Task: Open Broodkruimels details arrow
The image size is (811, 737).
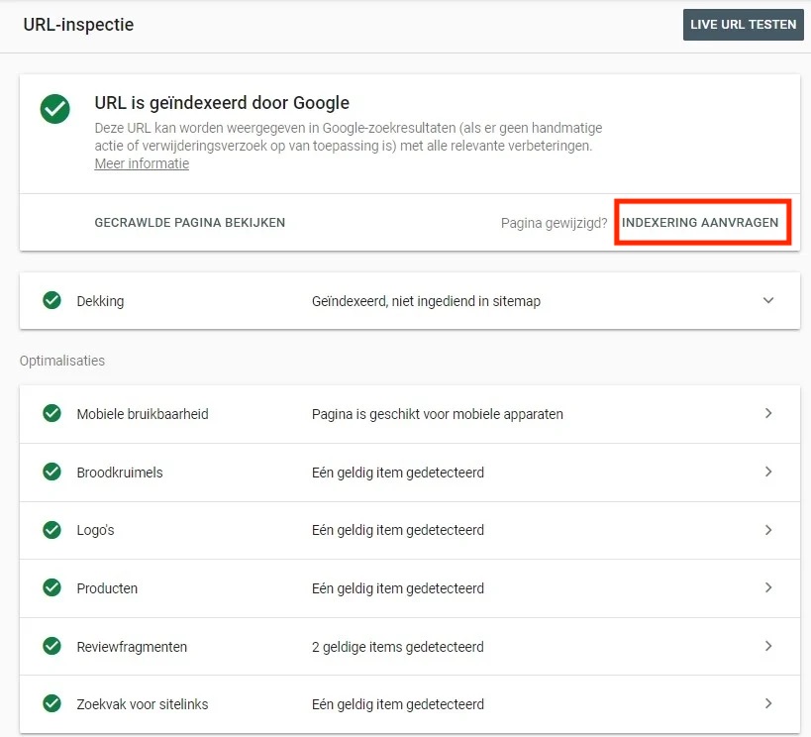Action: coord(768,472)
